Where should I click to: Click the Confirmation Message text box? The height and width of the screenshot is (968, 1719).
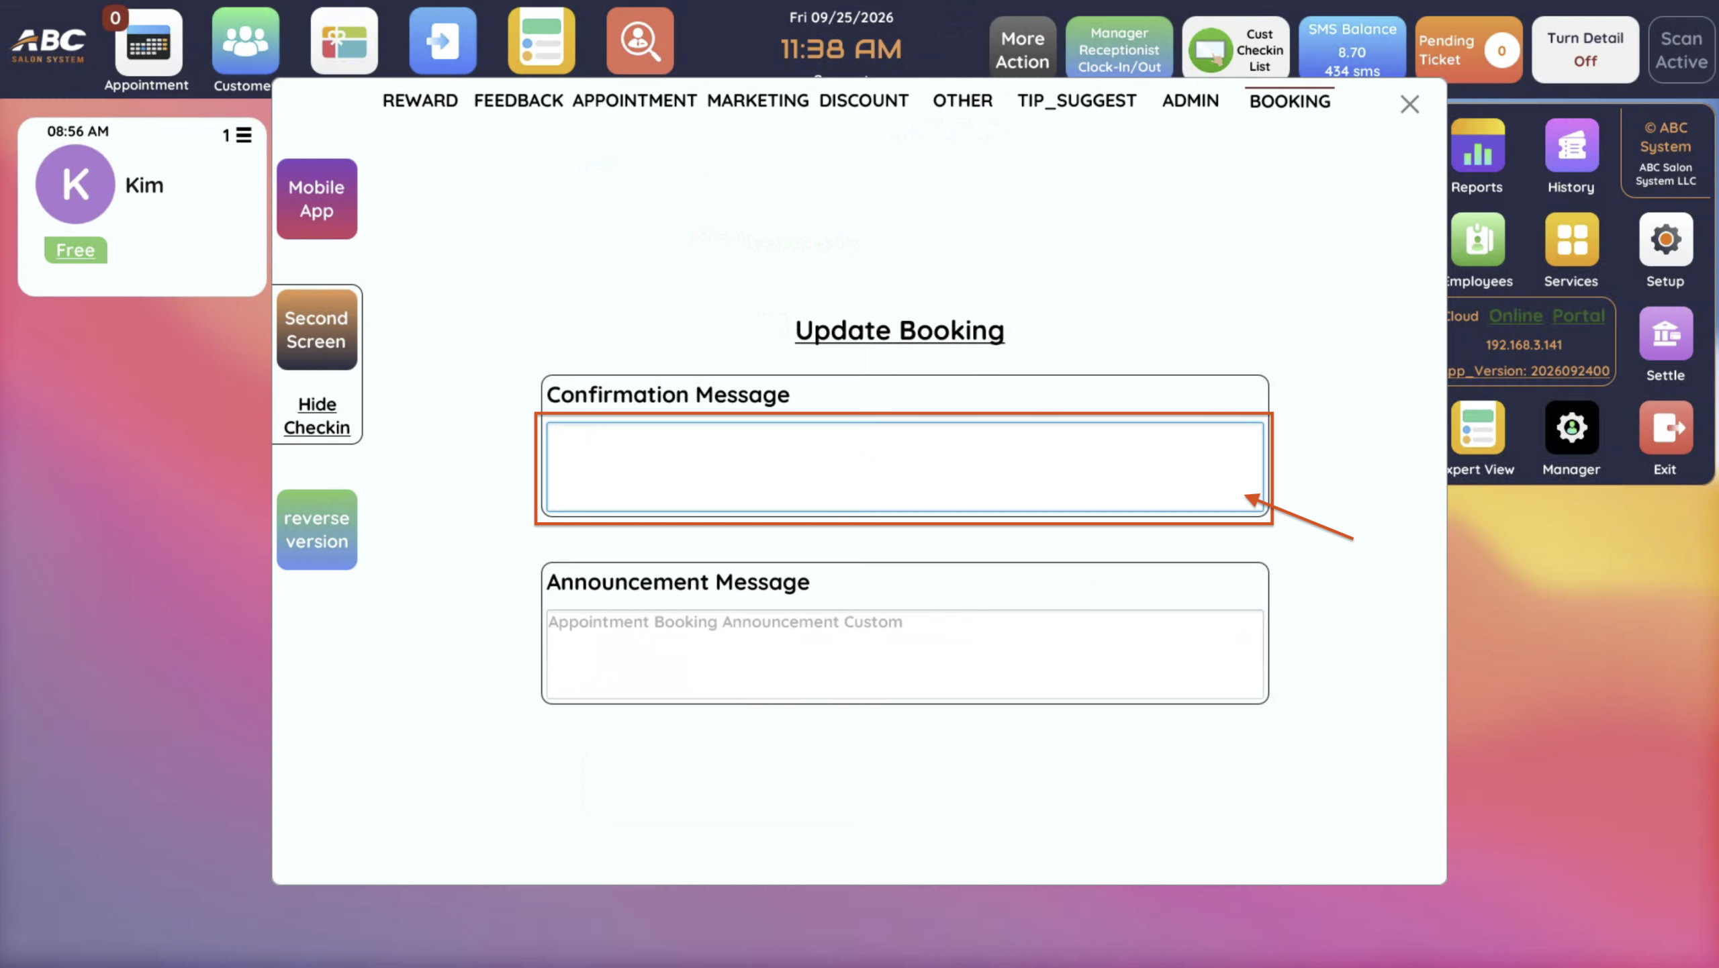[x=904, y=467]
